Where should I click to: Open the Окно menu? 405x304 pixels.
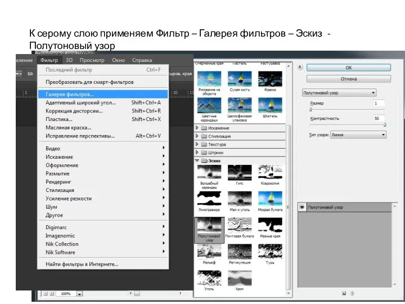[x=118, y=60]
